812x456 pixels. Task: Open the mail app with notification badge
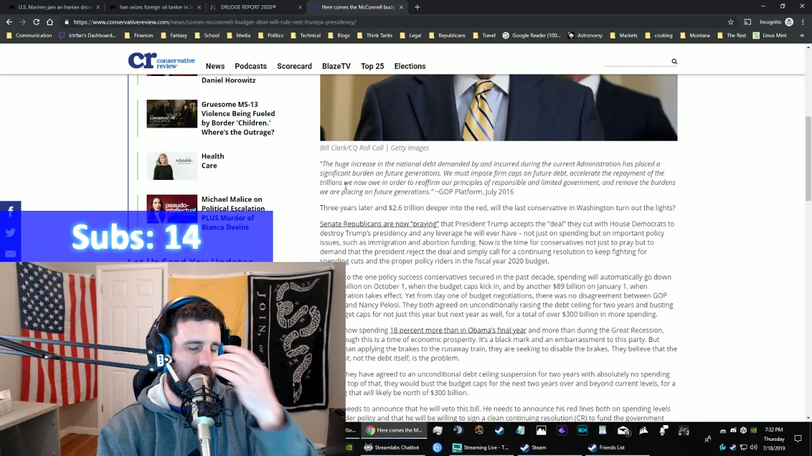(x=623, y=431)
